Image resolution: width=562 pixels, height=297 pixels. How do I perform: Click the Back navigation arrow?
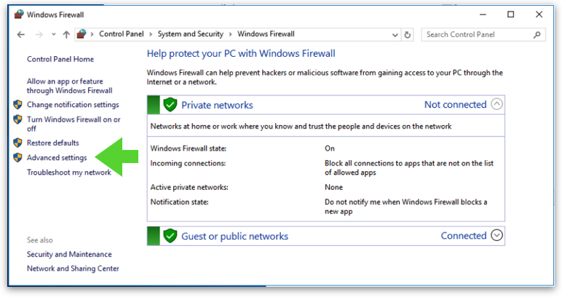pos(21,34)
